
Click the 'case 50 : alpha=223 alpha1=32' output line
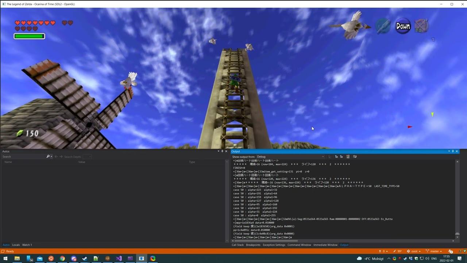click(255, 190)
